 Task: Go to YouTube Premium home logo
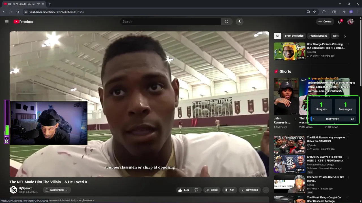[23, 22]
